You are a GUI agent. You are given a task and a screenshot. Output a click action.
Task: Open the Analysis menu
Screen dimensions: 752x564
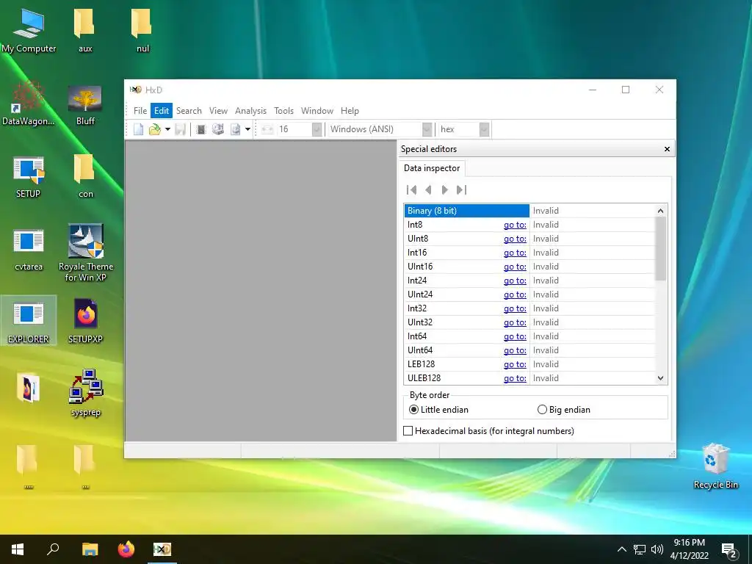[x=250, y=111]
